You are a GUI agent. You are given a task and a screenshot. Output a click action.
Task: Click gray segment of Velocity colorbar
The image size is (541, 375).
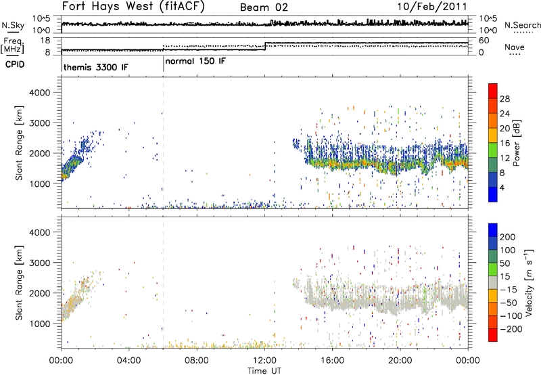493,283
